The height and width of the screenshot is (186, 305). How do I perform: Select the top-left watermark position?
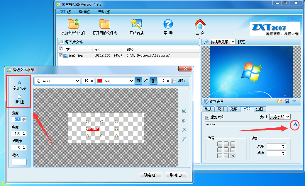(220, 144)
